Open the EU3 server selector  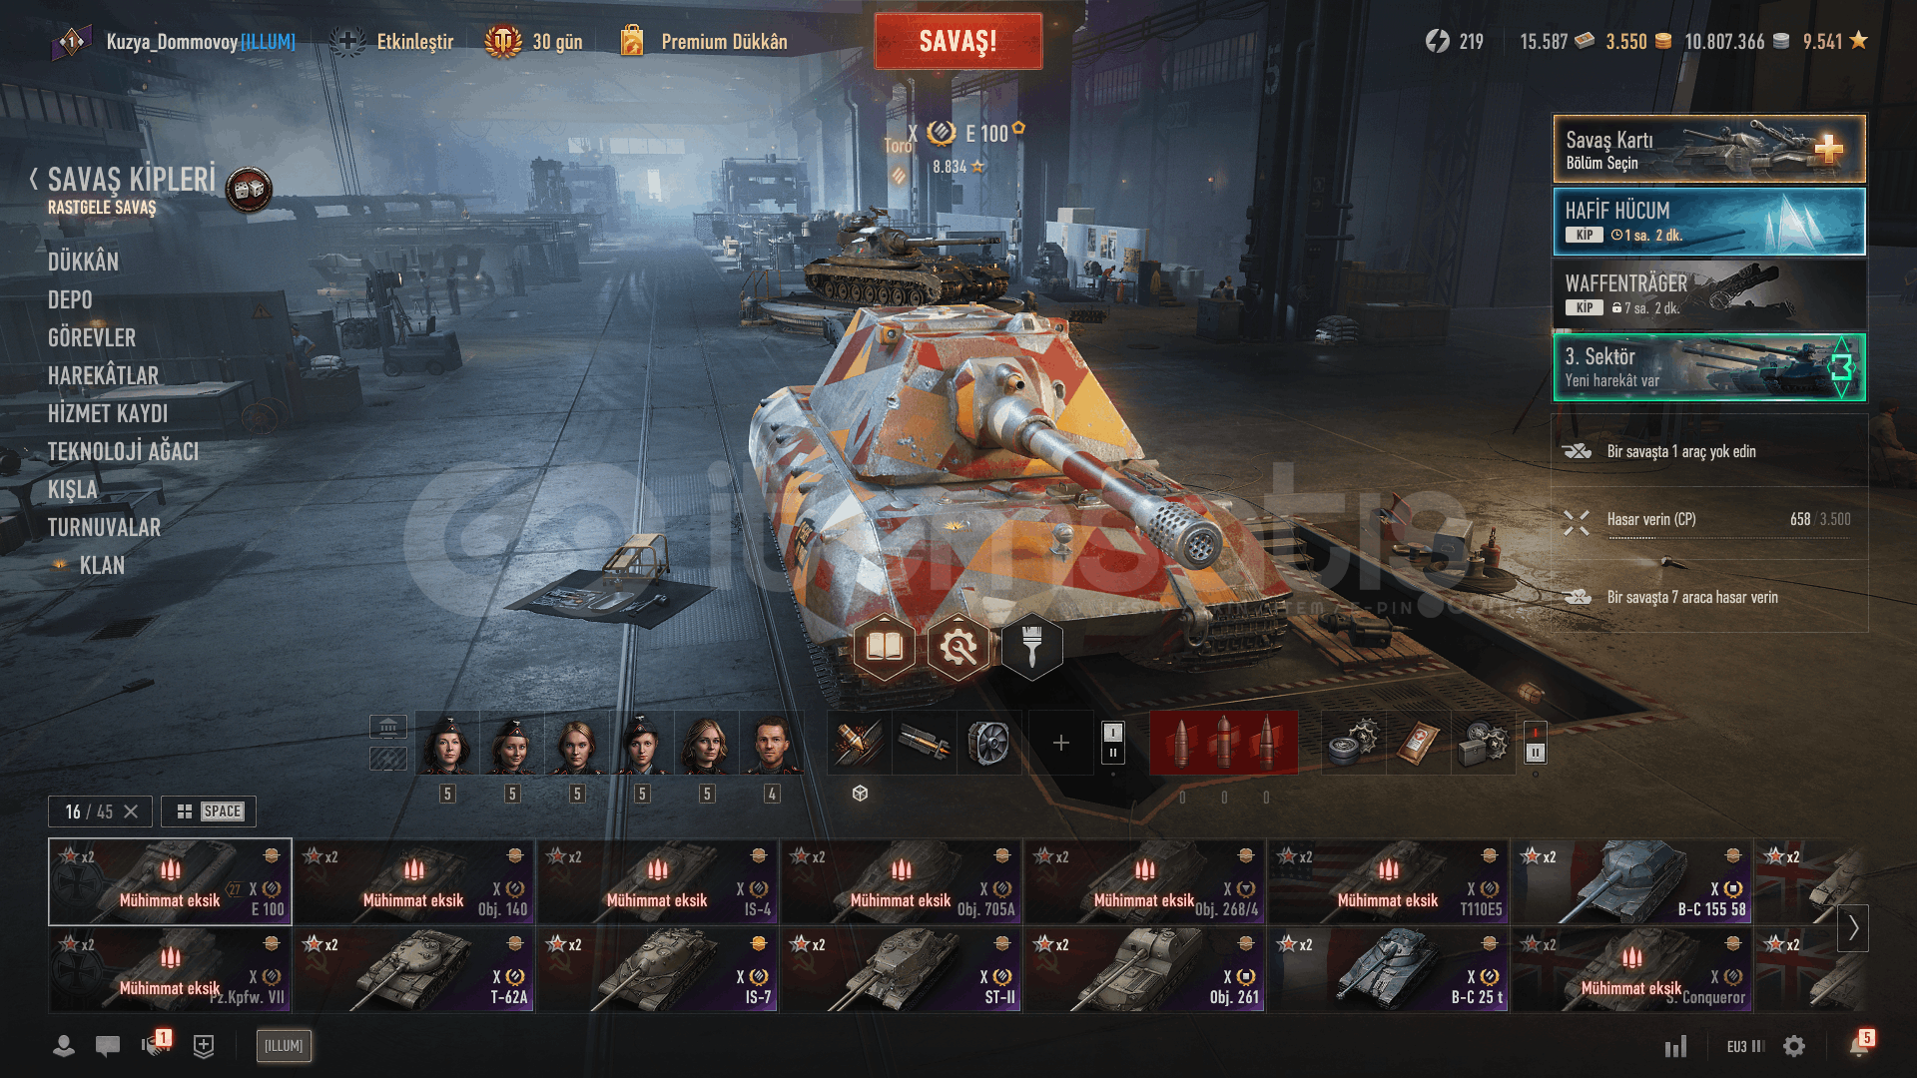[x=1745, y=1046]
